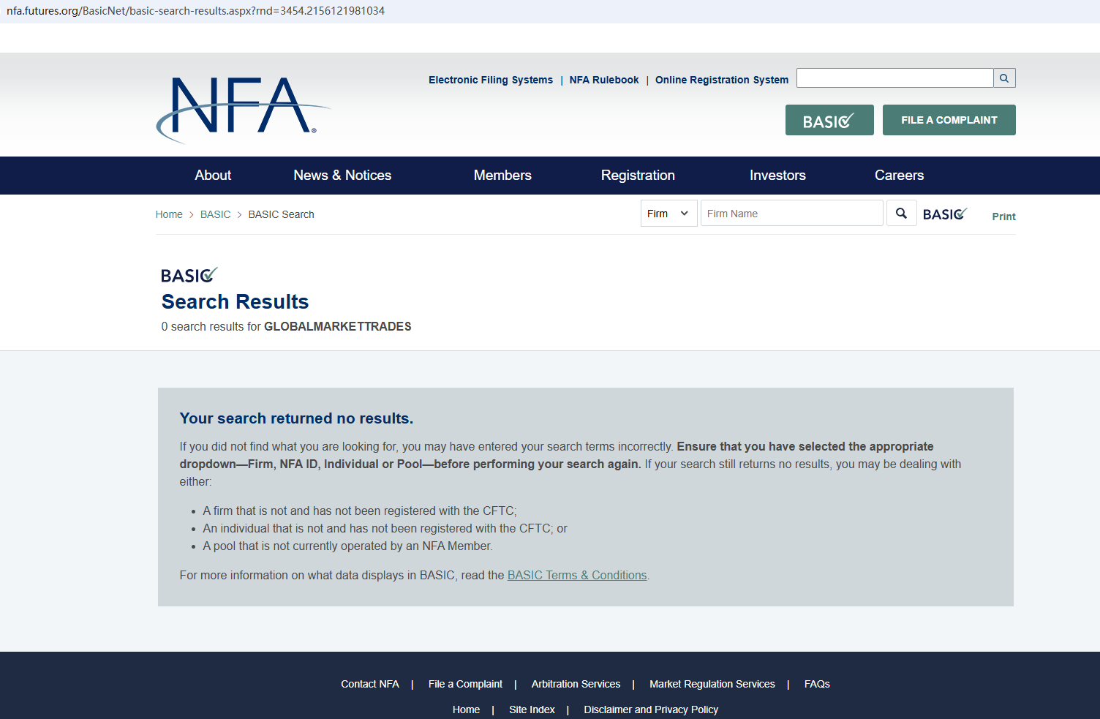
Task: Open the Investors menu
Action: click(x=777, y=176)
